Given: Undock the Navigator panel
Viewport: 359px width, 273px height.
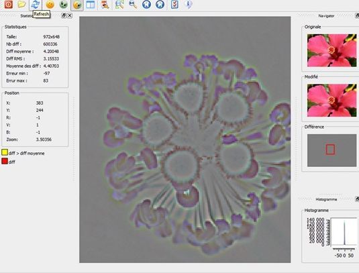Looking at the screenshot, I should pos(357,15).
